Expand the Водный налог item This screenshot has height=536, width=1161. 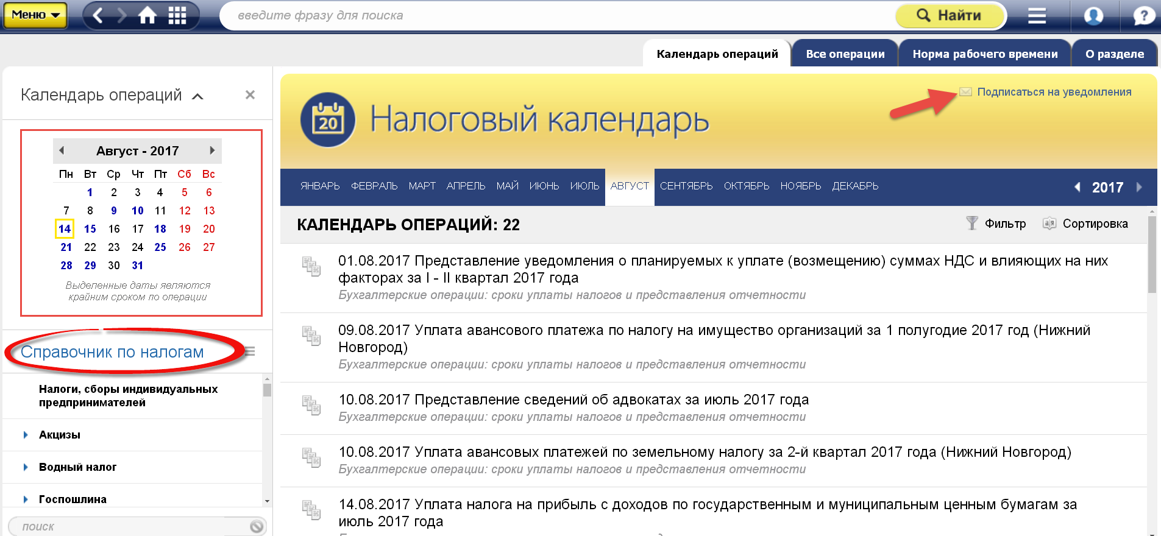click(x=26, y=467)
